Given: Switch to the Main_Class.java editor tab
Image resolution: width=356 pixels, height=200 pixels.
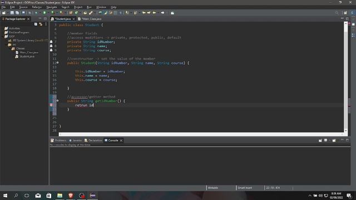Looking at the screenshot, I should (90, 19).
